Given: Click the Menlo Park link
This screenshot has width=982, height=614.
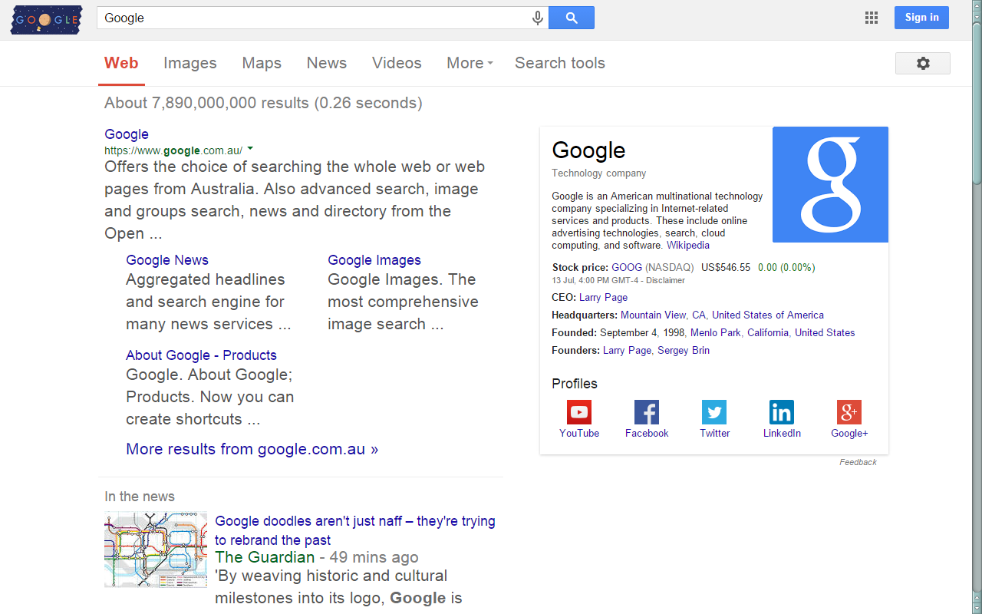Looking at the screenshot, I should pyautogui.click(x=716, y=332).
